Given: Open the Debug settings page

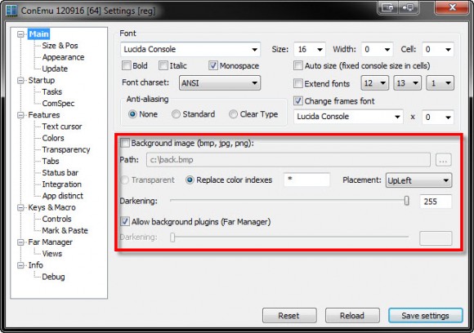Looking at the screenshot, I should 53,277.
